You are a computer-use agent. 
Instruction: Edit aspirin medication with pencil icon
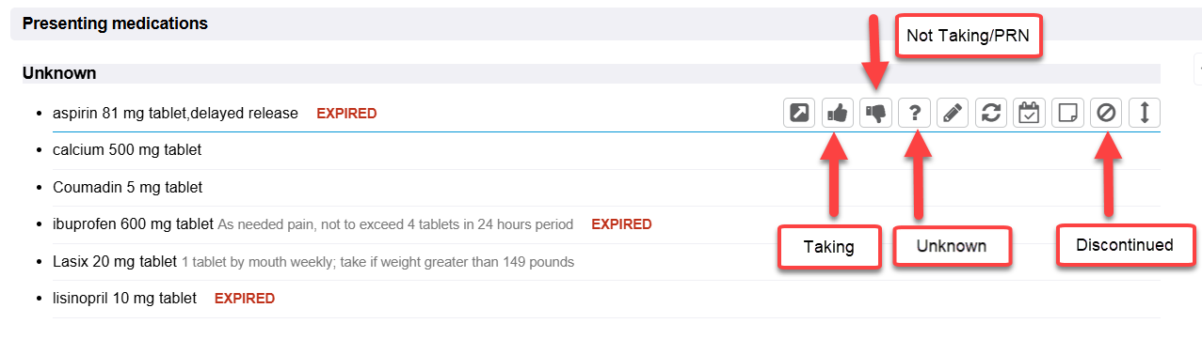tap(953, 114)
